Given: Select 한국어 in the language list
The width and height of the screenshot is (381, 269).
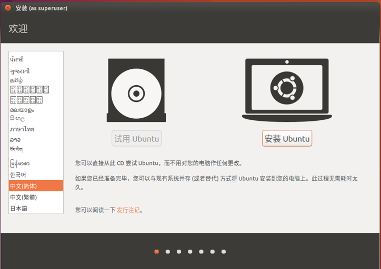Looking at the screenshot, I should [36, 175].
